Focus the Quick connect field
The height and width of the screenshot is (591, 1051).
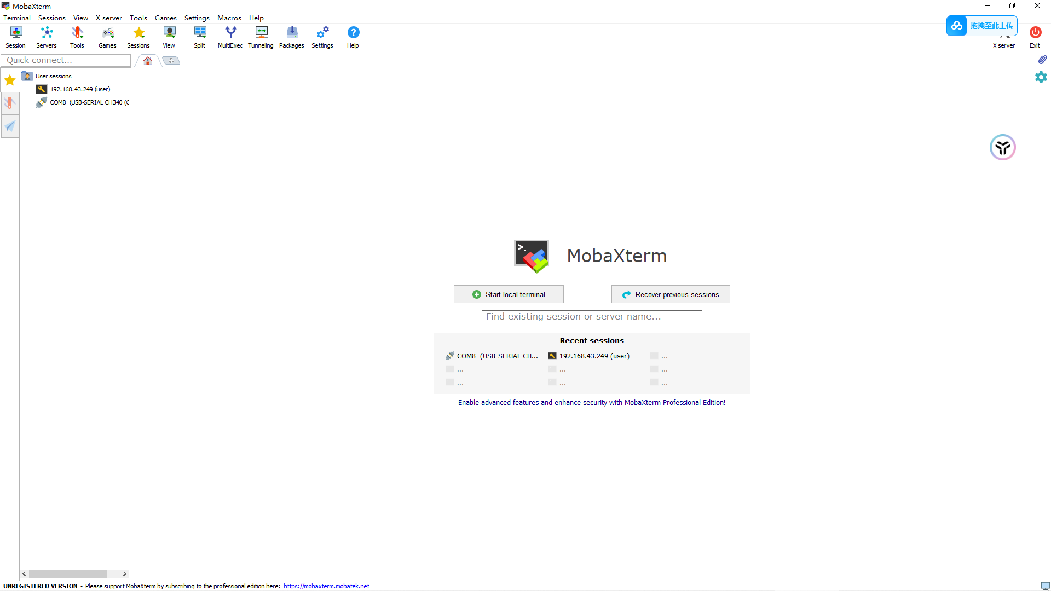(x=66, y=60)
